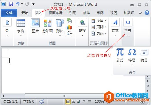Switch to Web Layout view

79,102
